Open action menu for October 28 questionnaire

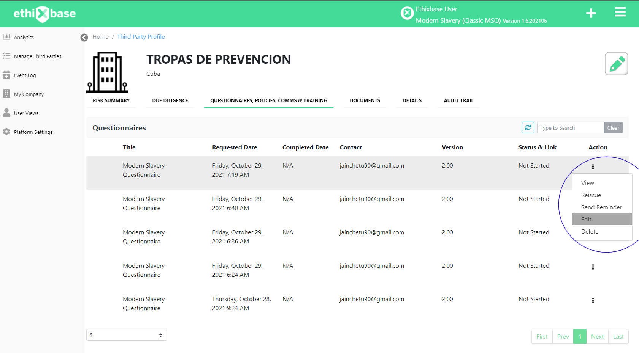593,300
